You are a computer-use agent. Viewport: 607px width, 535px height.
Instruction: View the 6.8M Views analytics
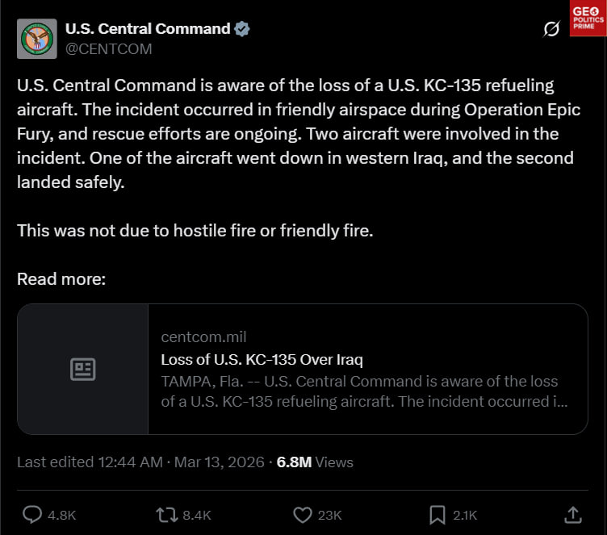(315, 462)
